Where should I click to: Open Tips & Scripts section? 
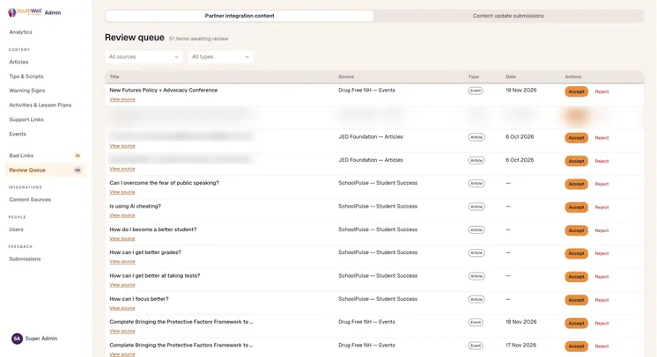[26, 76]
